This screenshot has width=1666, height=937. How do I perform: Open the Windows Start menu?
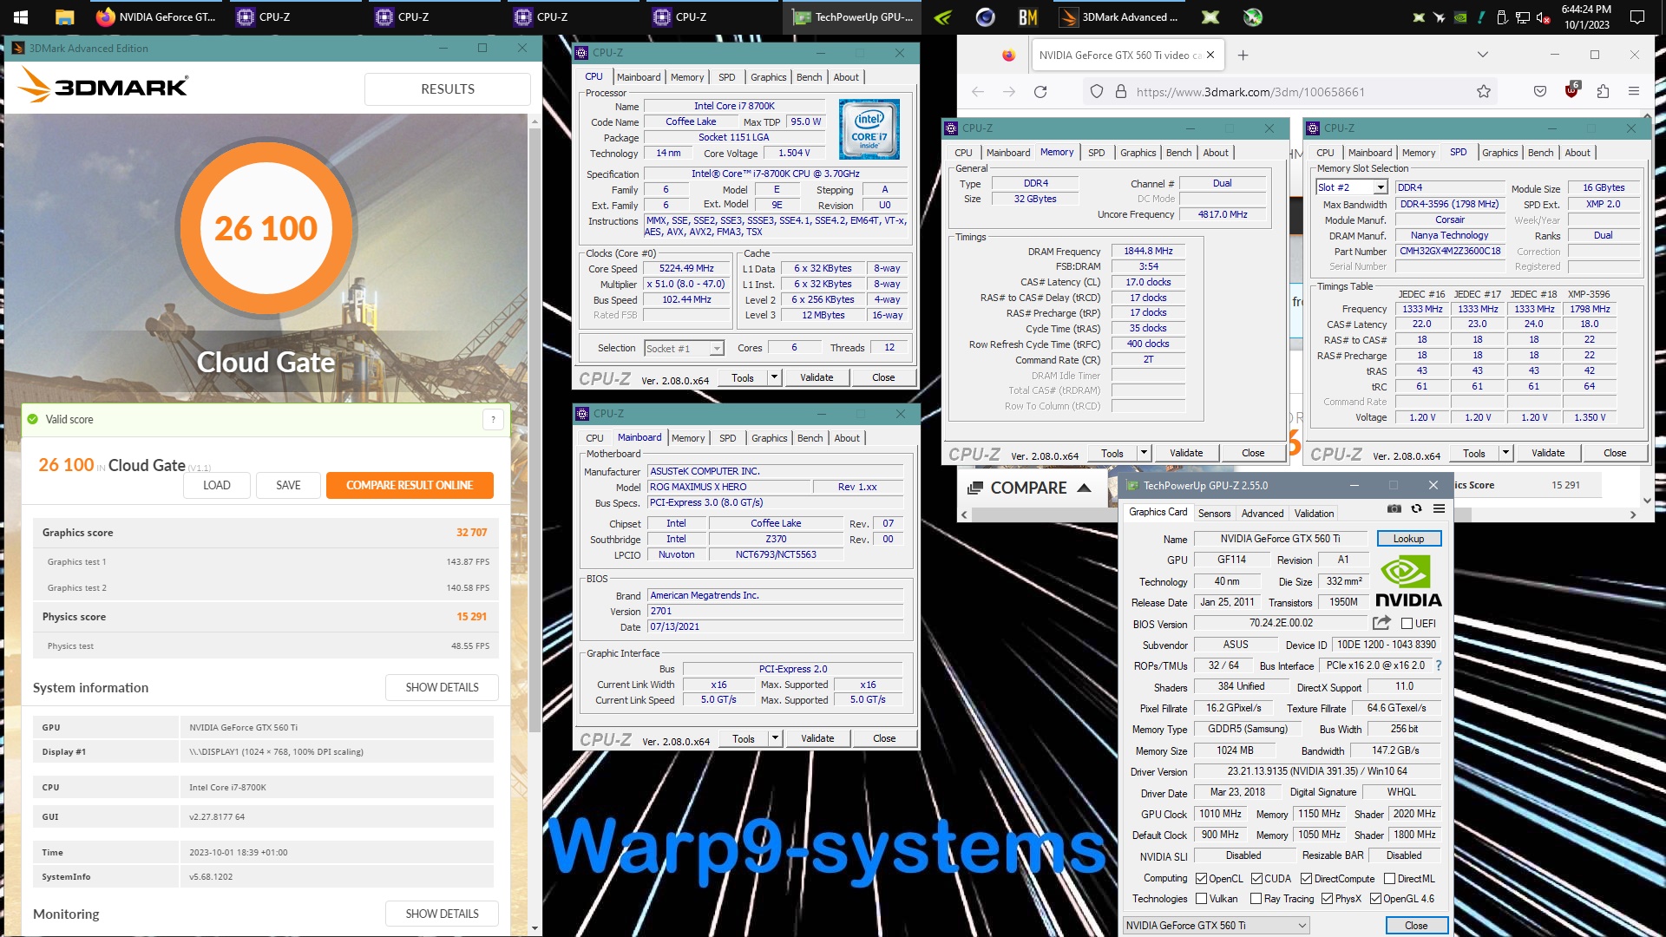[x=21, y=16]
